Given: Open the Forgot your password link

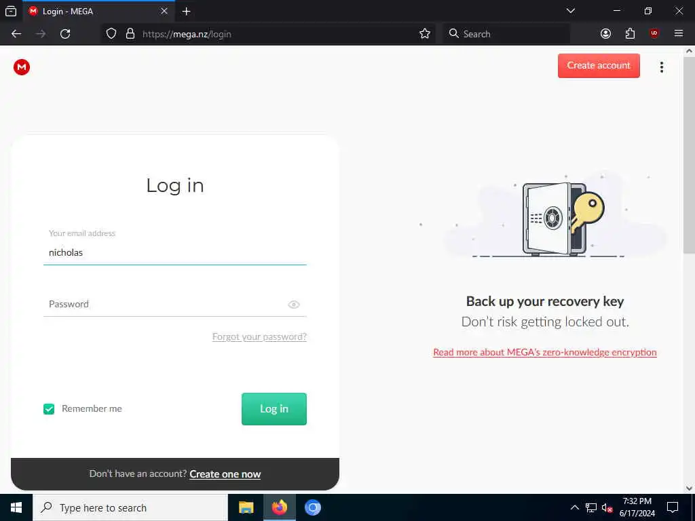Looking at the screenshot, I should click(x=259, y=336).
